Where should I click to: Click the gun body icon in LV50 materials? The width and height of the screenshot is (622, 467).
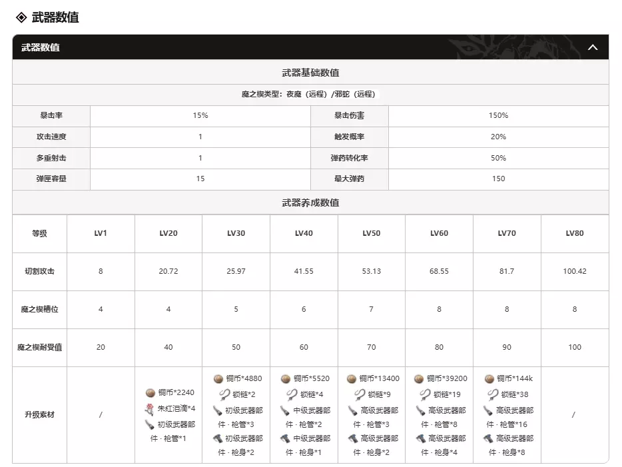click(x=353, y=438)
